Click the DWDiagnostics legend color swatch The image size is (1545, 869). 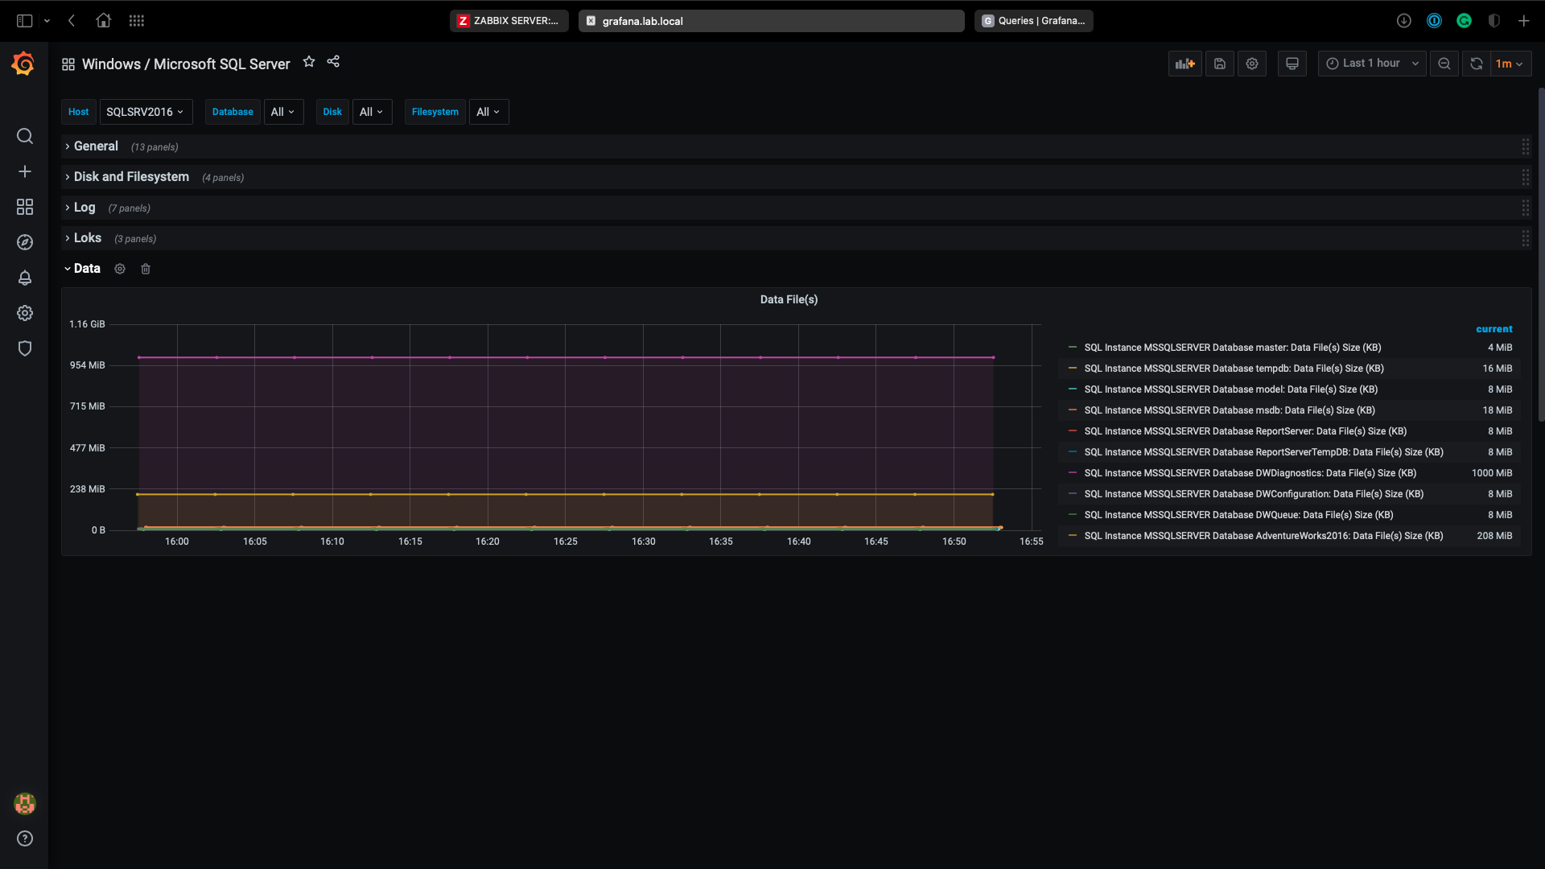point(1073,473)
